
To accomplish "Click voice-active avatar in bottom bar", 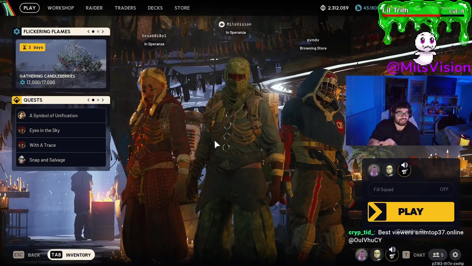I will (392, 255).
